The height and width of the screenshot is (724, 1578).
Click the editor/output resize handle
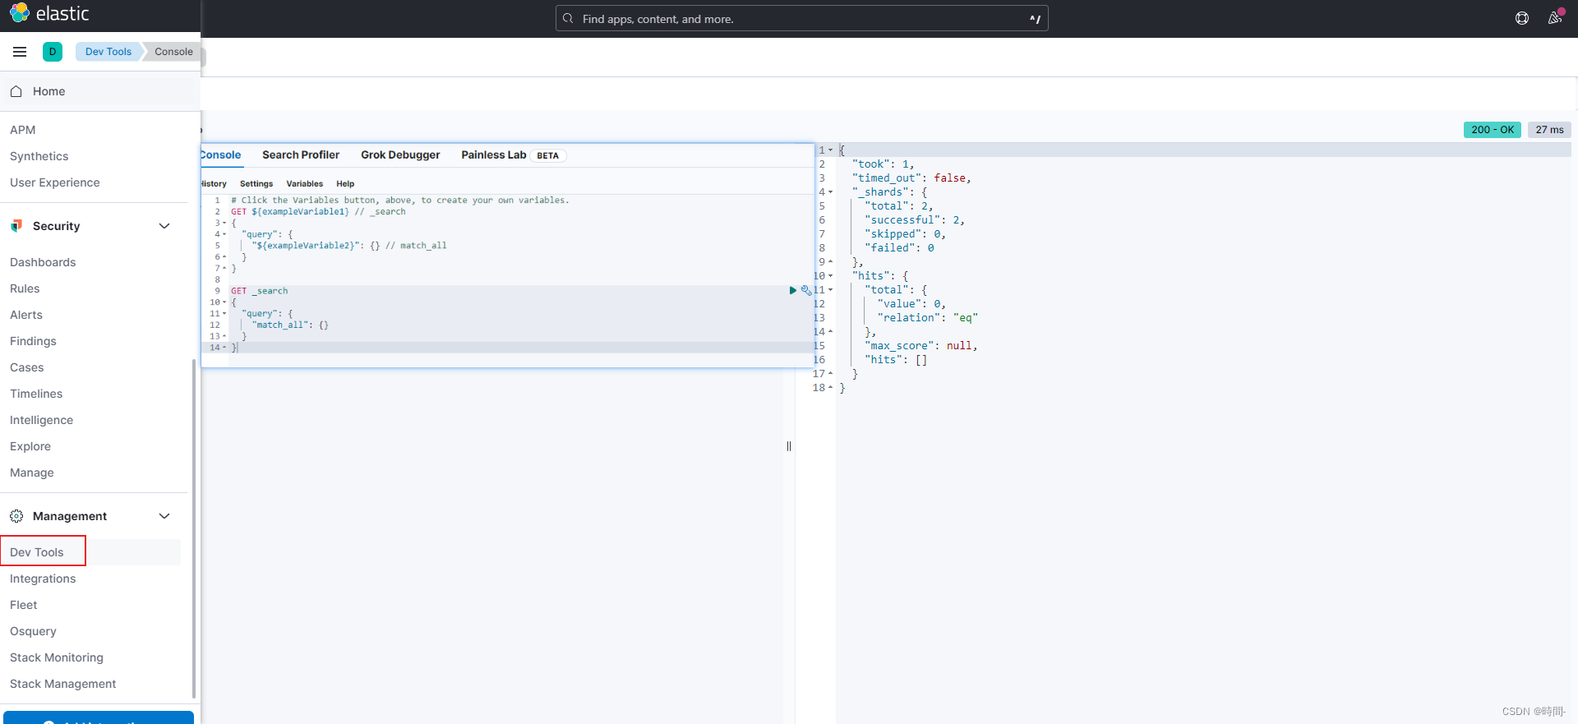coord(789,446)
